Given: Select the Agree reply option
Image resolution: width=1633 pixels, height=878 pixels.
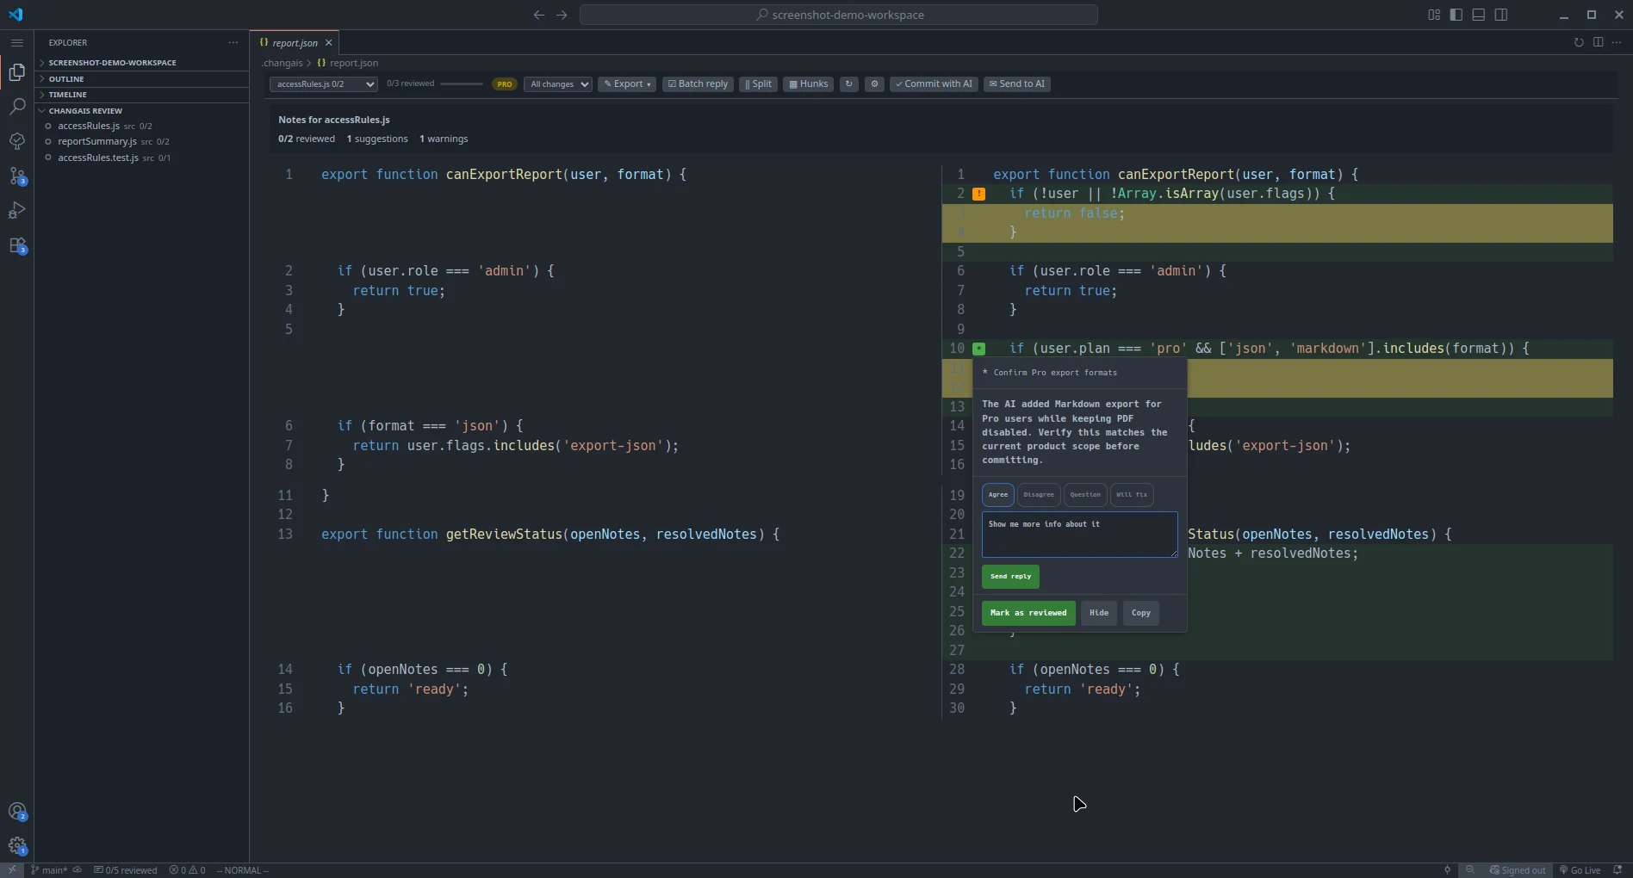Looking at the screenshot, I should [x=998, y=495].
